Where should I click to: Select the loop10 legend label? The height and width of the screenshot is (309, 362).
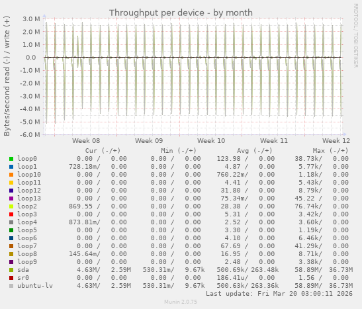(29, 175)
